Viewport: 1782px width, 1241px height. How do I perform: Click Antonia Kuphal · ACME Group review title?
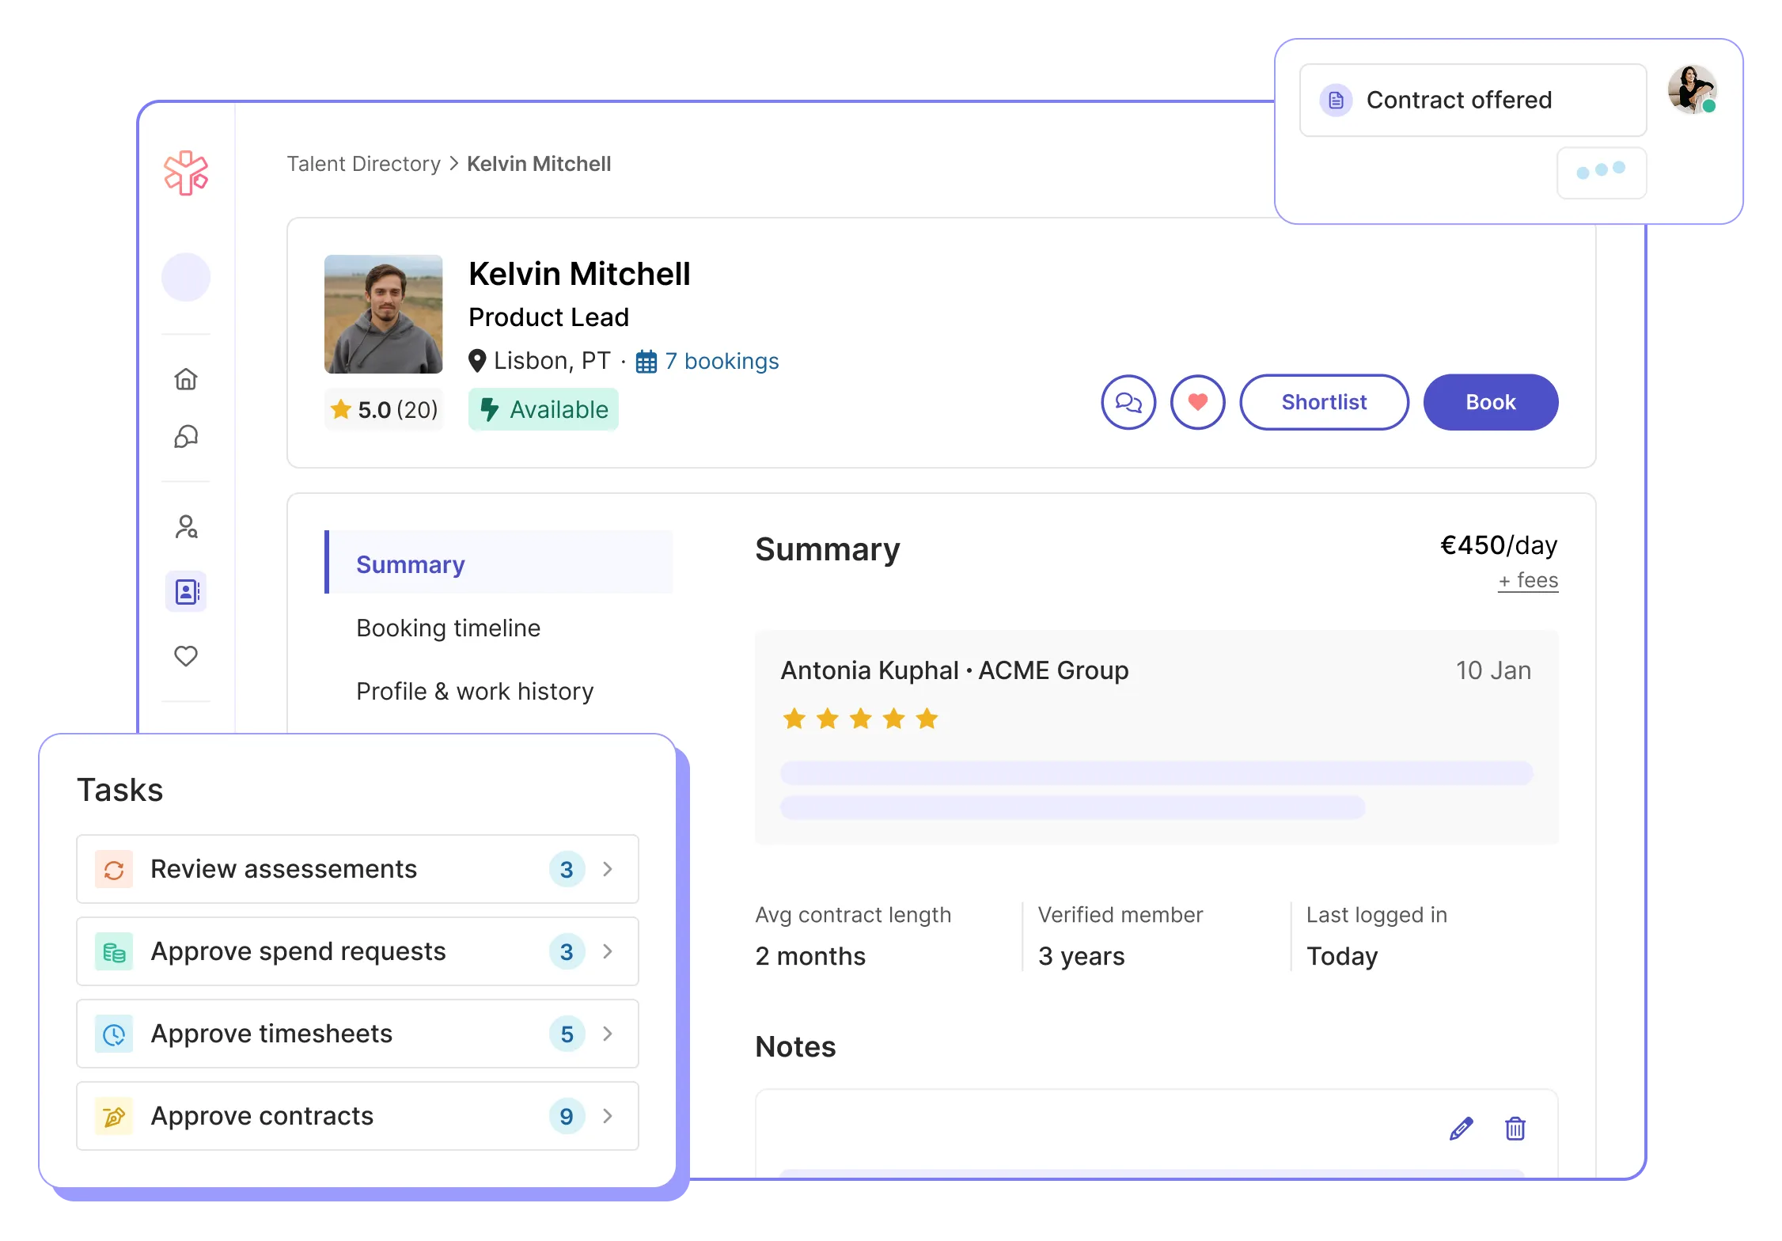click(x=954, y=670)
